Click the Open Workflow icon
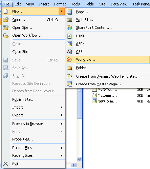This screenshot has width=150, height=169. point(6,35)
